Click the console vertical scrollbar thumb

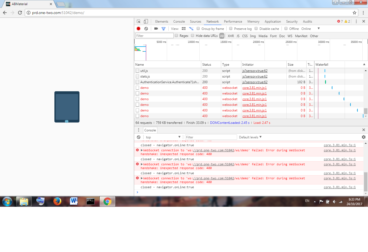366,181
